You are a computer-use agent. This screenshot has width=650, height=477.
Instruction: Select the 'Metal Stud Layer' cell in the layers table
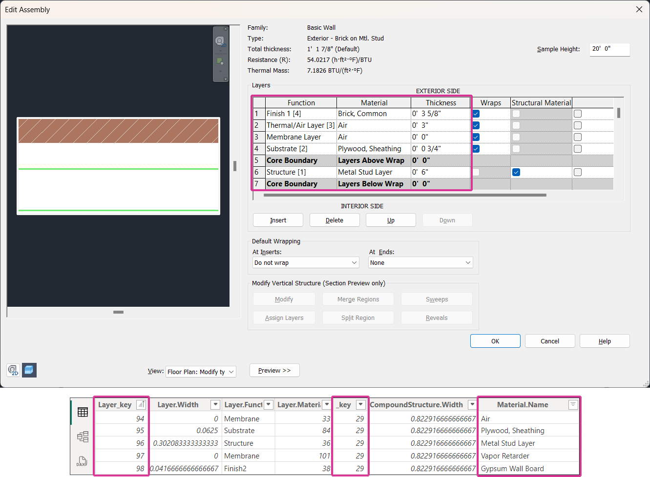pyautogui.click(x=374, y=172)
